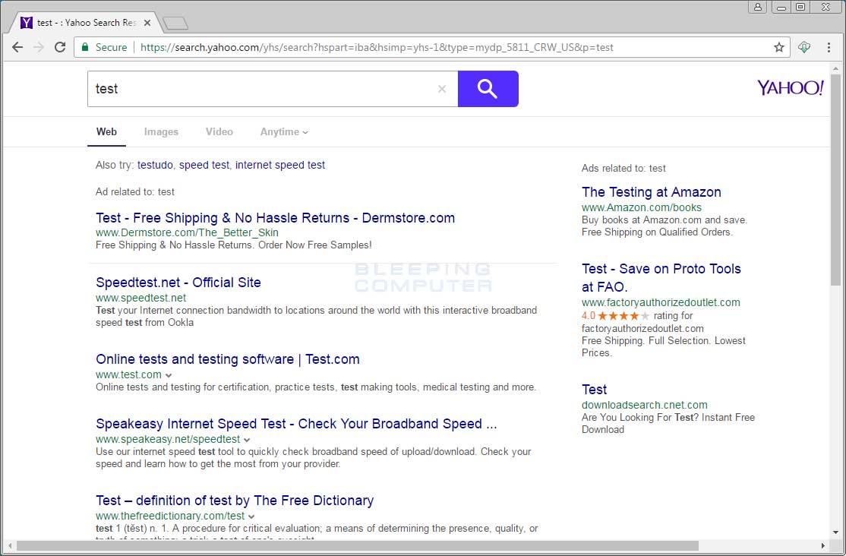Click the downloadsearch.cnet.com URL
Image resolution: width=846 pixels, height=556 pixels.
click(x=644, y=406)
